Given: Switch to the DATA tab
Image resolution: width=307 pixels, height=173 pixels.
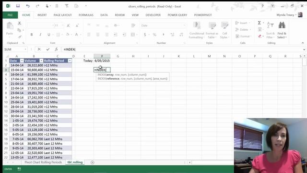Looking at the screenshot, I should [104, 15].
